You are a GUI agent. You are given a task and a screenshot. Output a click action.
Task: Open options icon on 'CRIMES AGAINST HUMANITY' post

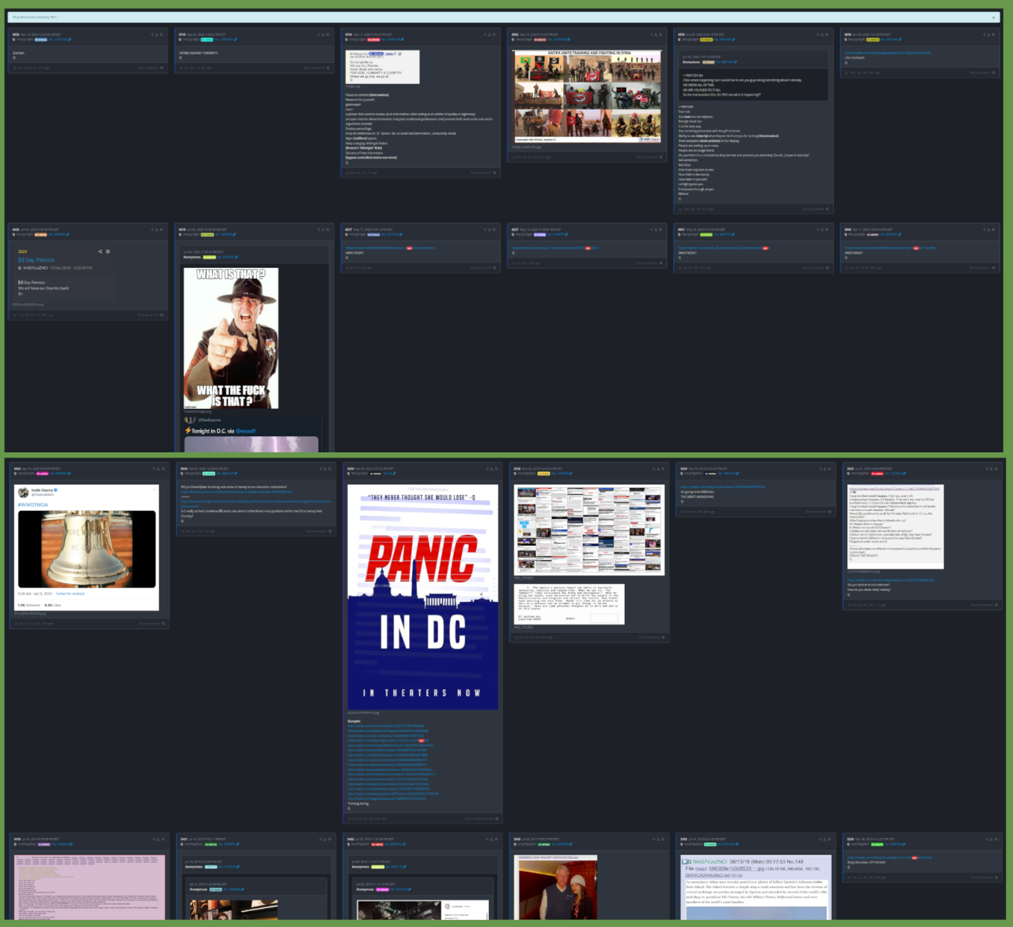click(328, 34)
